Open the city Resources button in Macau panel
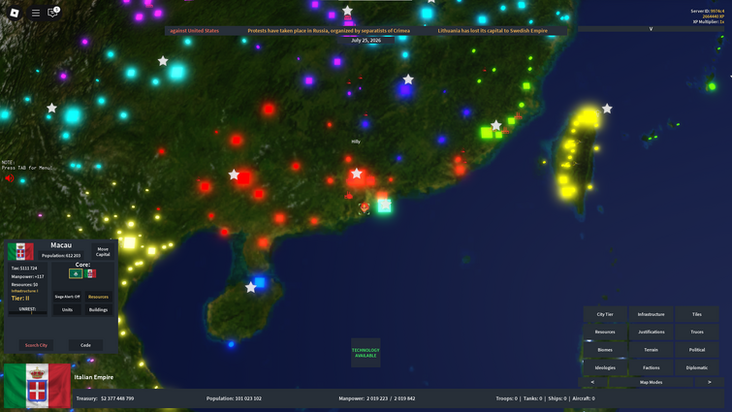 pyautogui.click(x=98, y=297)
